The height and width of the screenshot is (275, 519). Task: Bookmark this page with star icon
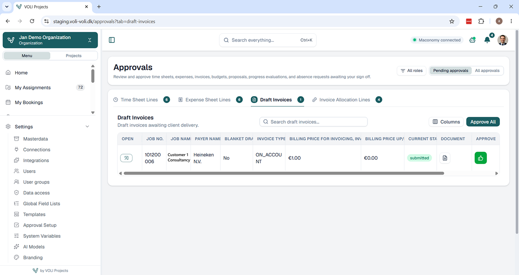(452, 21)
